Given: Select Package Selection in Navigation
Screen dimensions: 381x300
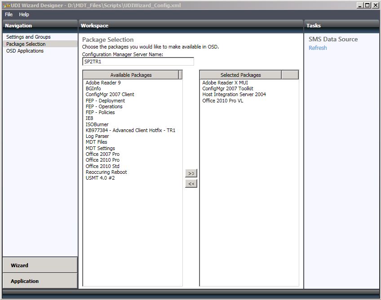Looking at the screenshot, I should [40, 44].
